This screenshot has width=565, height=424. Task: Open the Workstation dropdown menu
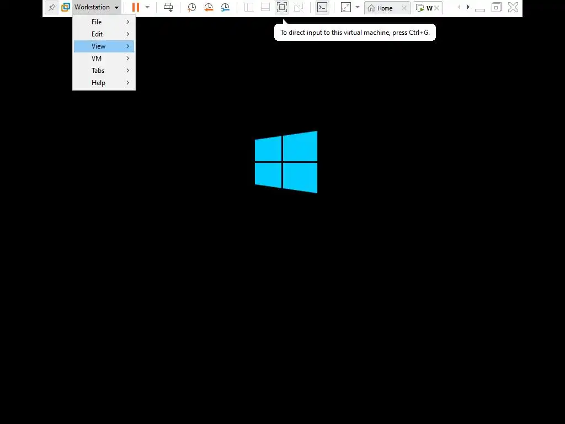96,7
